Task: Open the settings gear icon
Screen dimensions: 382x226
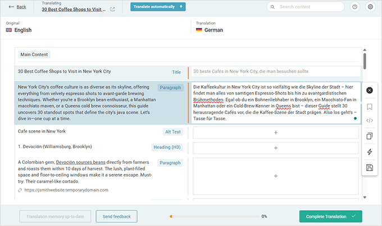Action: pyautogui.click(x=370, y=7)
